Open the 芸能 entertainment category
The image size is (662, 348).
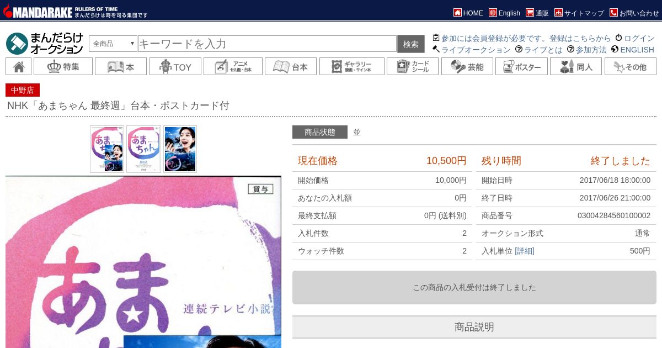[x=467, y=66]
